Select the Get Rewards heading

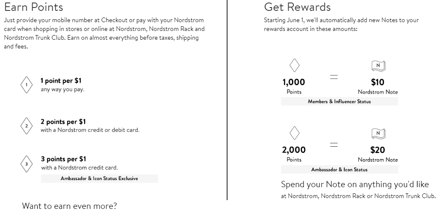[297, 7]
